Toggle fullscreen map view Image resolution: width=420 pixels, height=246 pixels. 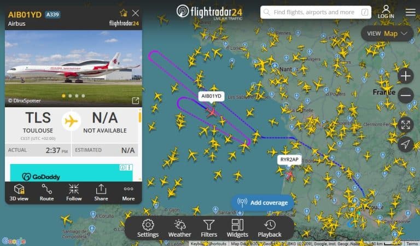click(x=406, y=125)
